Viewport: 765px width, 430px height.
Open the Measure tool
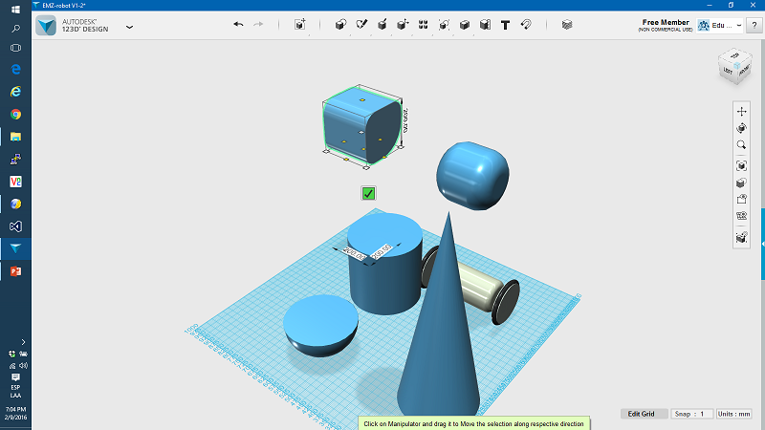point(485,25)
